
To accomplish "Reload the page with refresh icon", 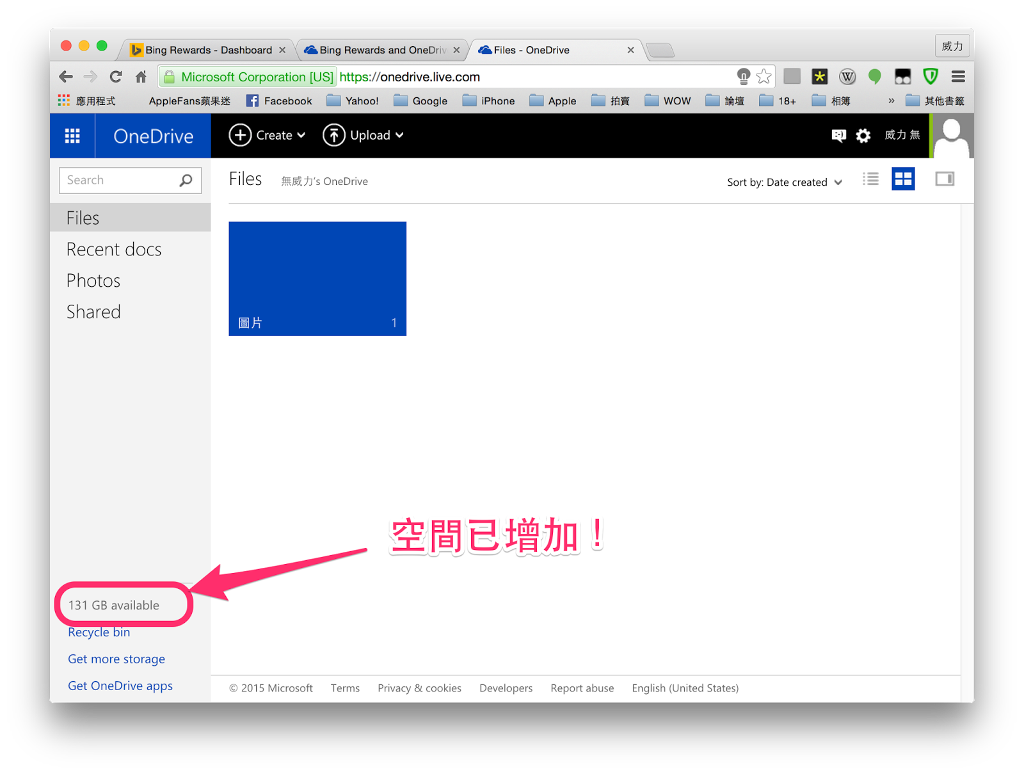I will click(116, 77).
